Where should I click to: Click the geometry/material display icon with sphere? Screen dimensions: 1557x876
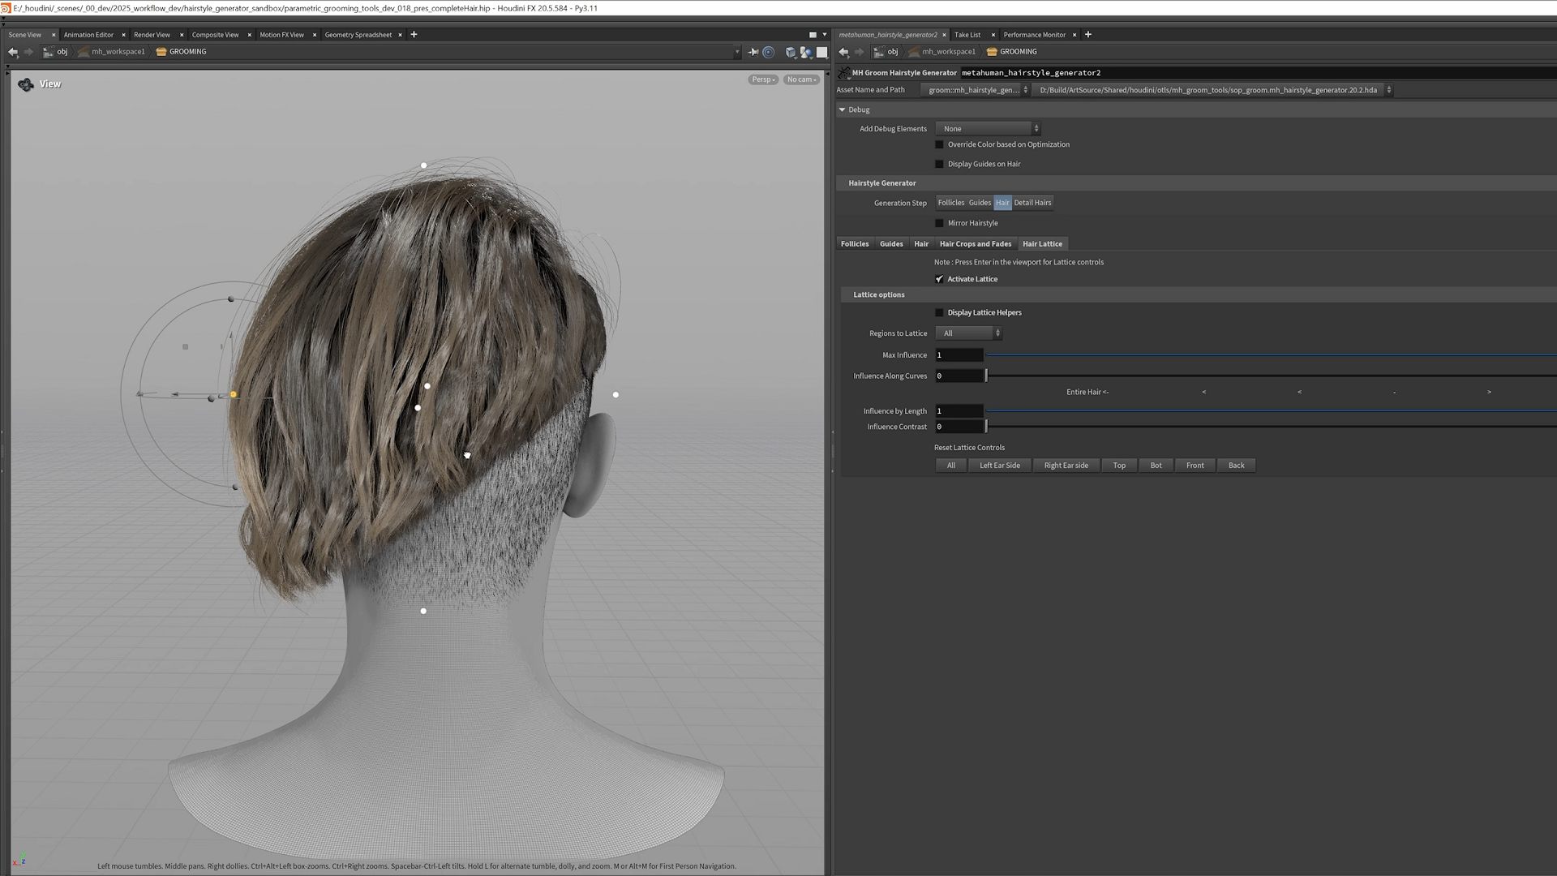point(806,52)
